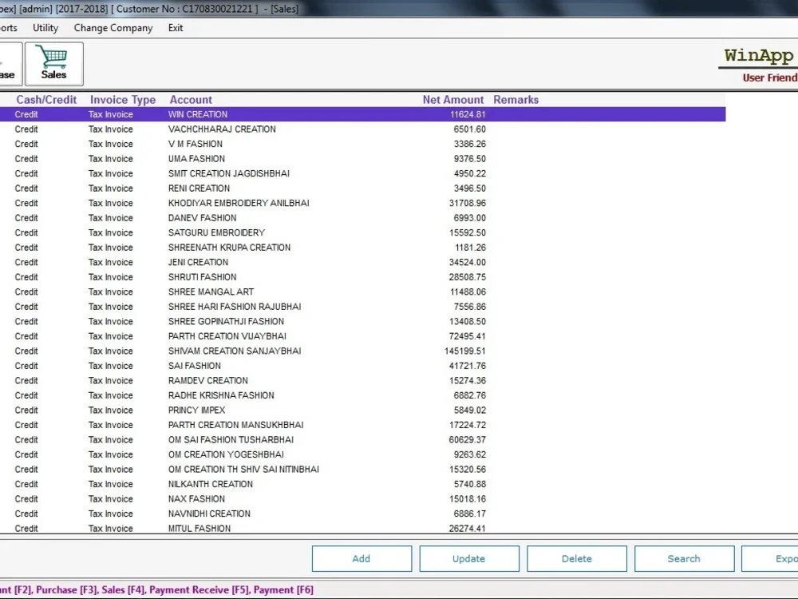This screenshot has height=599, width=798.
Task: Select the VACHCHHARAJ CREATION row
Action: (362, 129)
